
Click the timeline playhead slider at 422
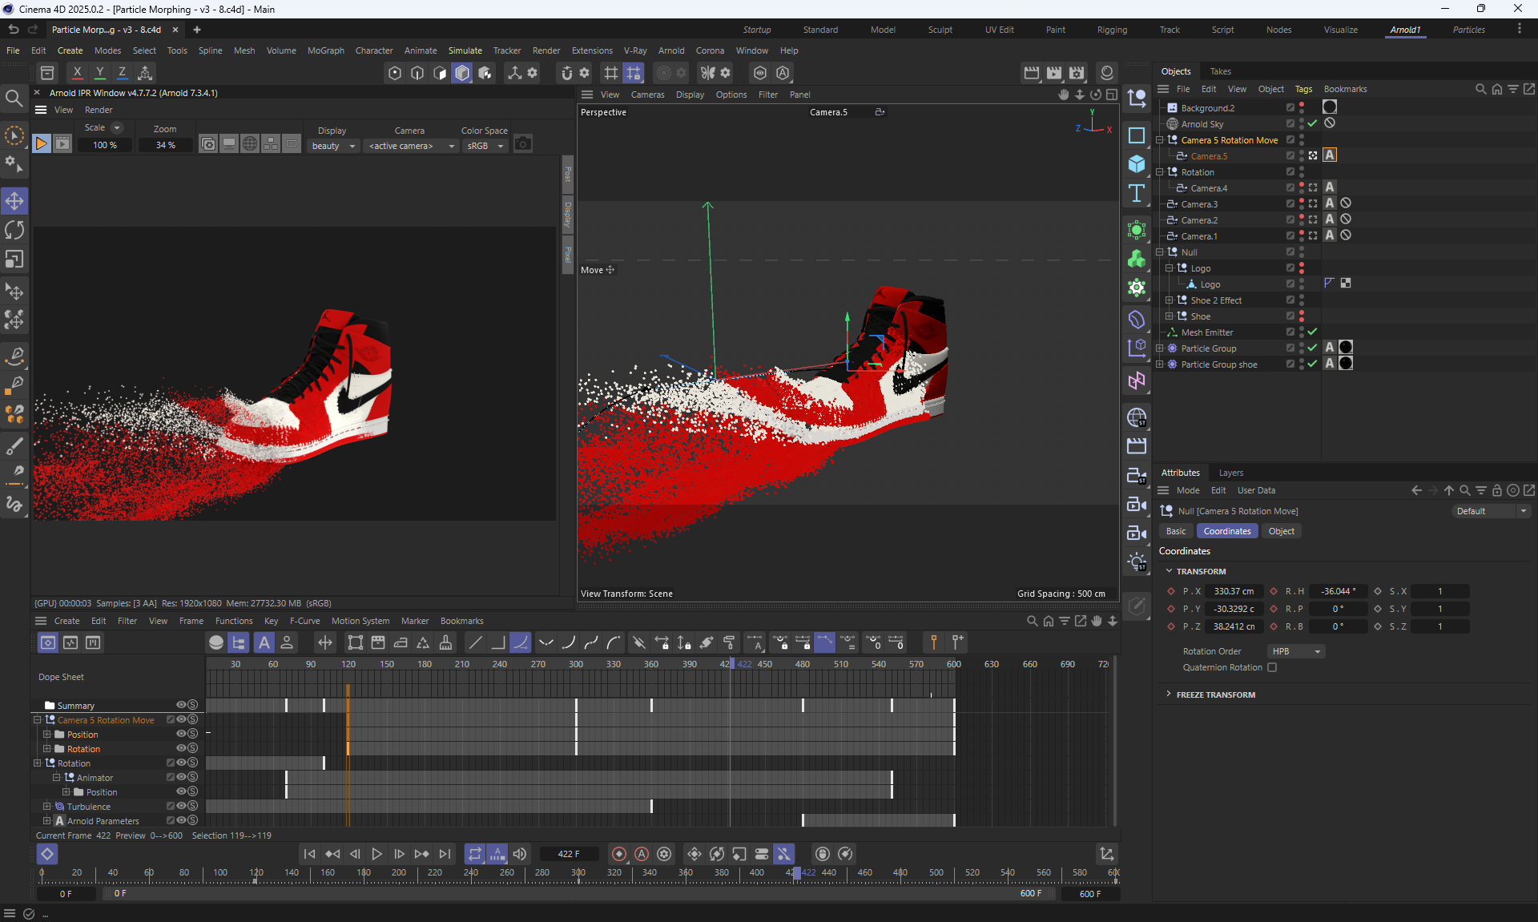[797, 873]
